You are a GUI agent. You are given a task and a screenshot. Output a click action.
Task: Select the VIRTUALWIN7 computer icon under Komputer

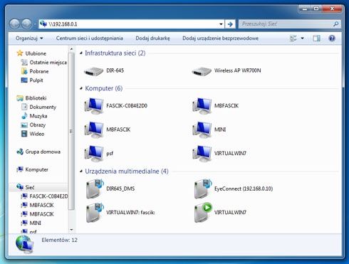pyautogui.click(x=202, y=153)
